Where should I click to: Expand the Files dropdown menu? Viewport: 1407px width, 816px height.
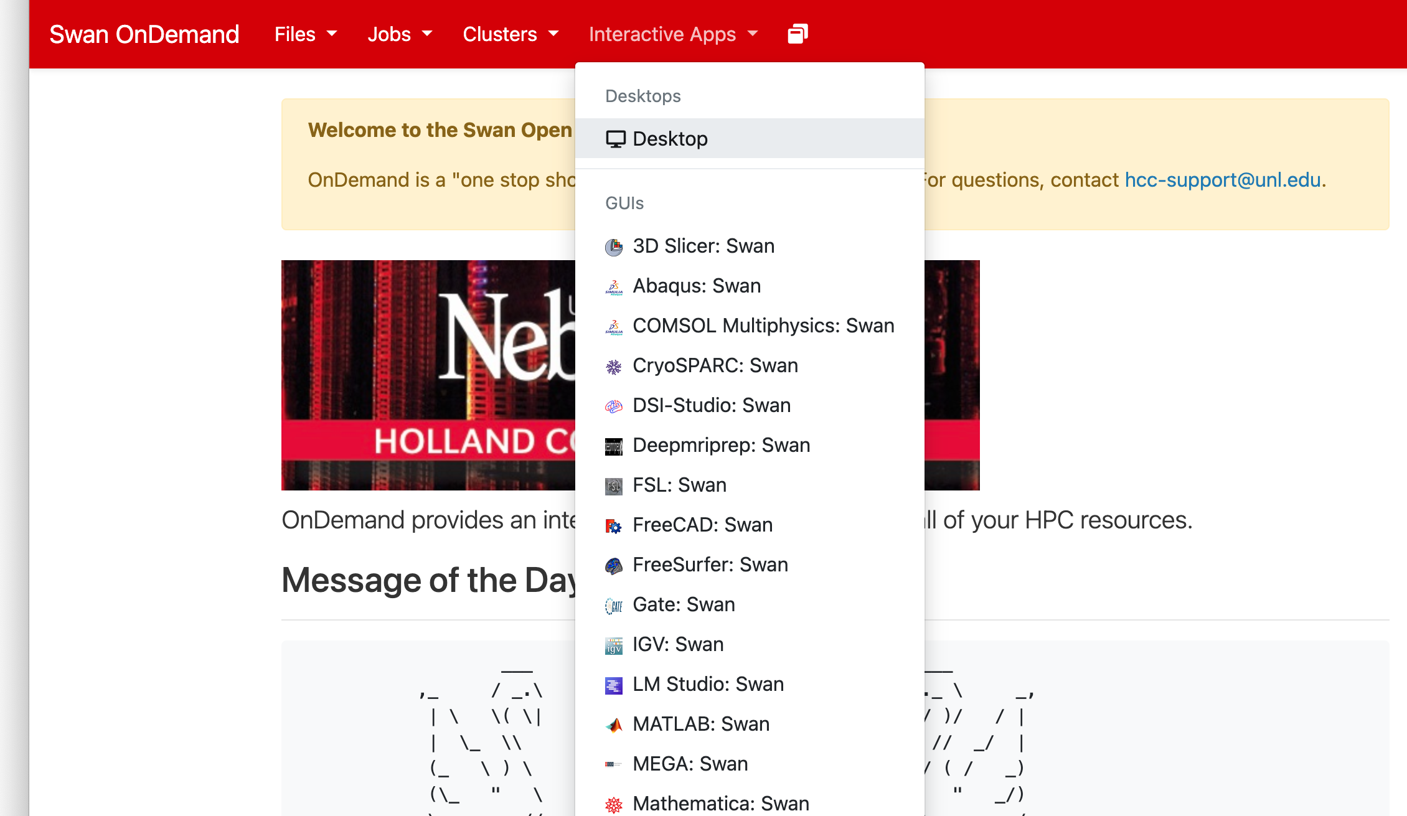click(x=305, y=34)
